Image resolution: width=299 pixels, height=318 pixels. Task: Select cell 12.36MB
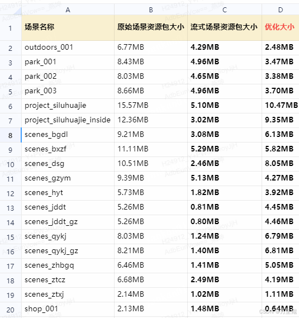(151, 121)
